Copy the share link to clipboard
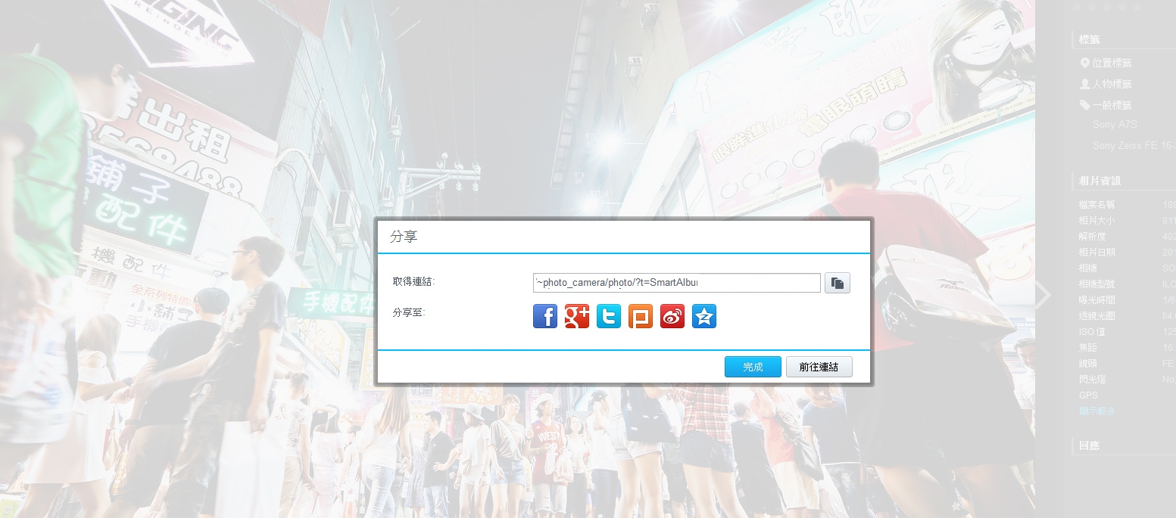1176x518 pixels. tap(838, 283)
